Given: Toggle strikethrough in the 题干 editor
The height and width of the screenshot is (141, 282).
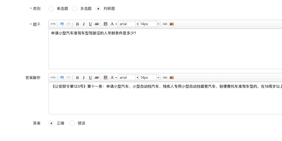Looking at the screenshot, I should (x=97, y=24).
